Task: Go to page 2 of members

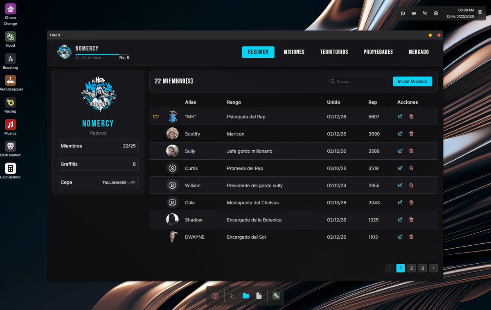Action: [412, 268]
